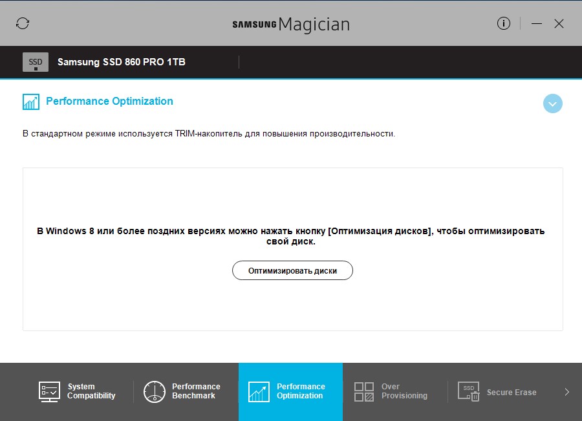Click the Оптимизировать диски button
The height and width of the screenshot is (421, 582).
pyautogui.click(x=292, y=270)
